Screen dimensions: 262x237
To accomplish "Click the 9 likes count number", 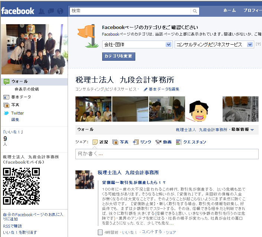I will pyautogui.click(x=5, y=139).
